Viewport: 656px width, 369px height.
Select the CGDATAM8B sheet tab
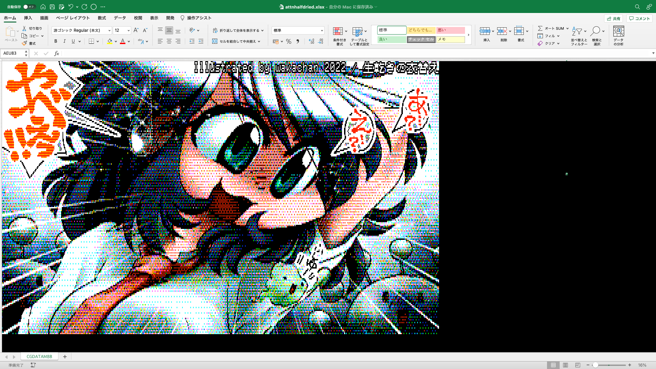(x=39, y=356)
